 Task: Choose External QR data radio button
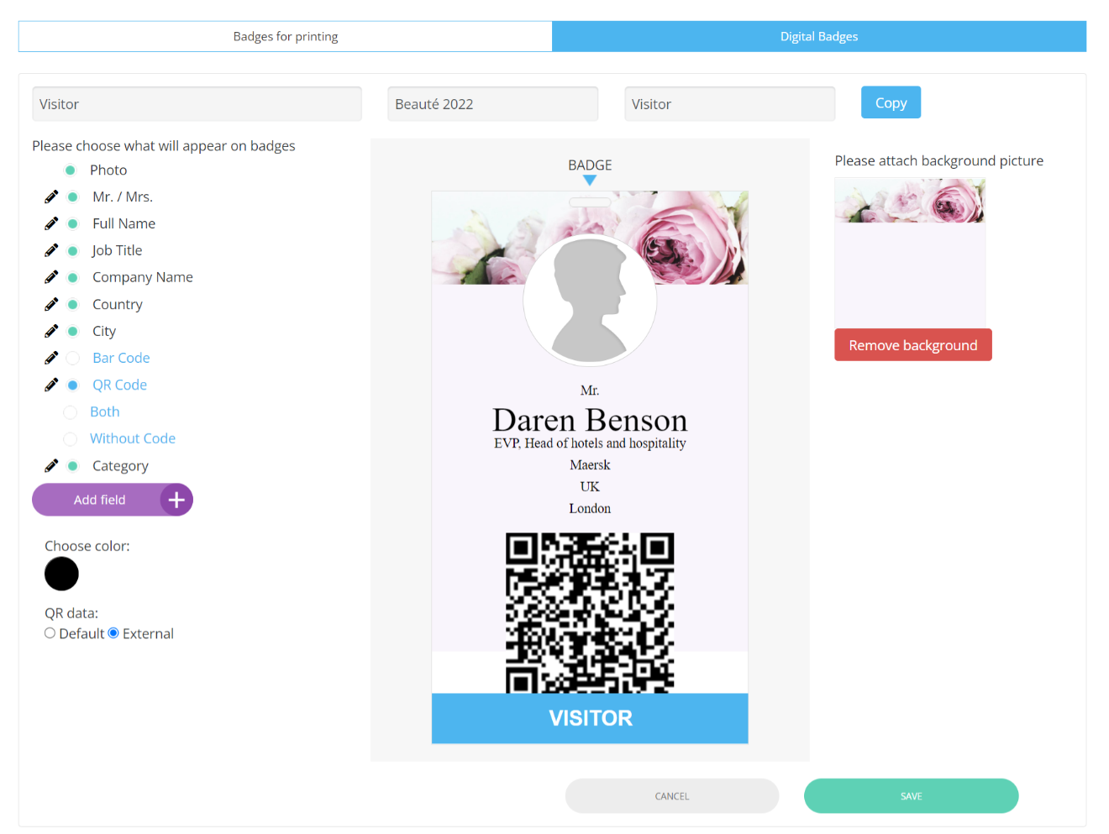[x=113, y=633]
